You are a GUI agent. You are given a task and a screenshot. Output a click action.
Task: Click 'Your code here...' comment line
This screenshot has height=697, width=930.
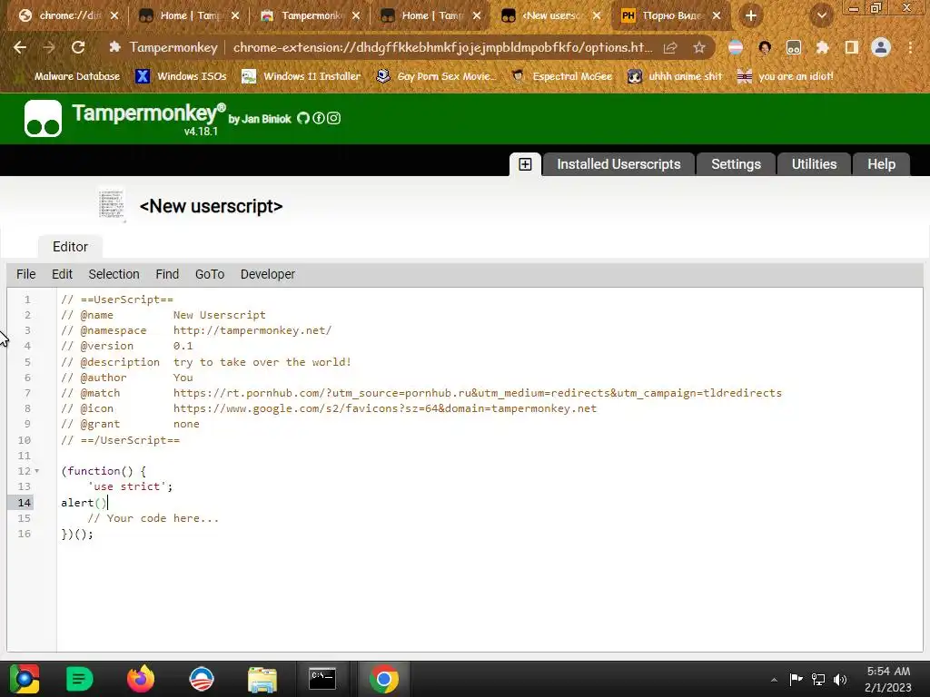tap(153, 518)
